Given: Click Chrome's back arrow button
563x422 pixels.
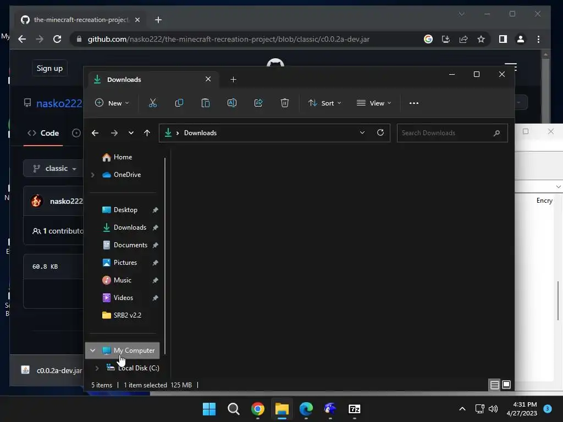Looking at the screenshot, I should pyautogui.click(x=22, y=39).
